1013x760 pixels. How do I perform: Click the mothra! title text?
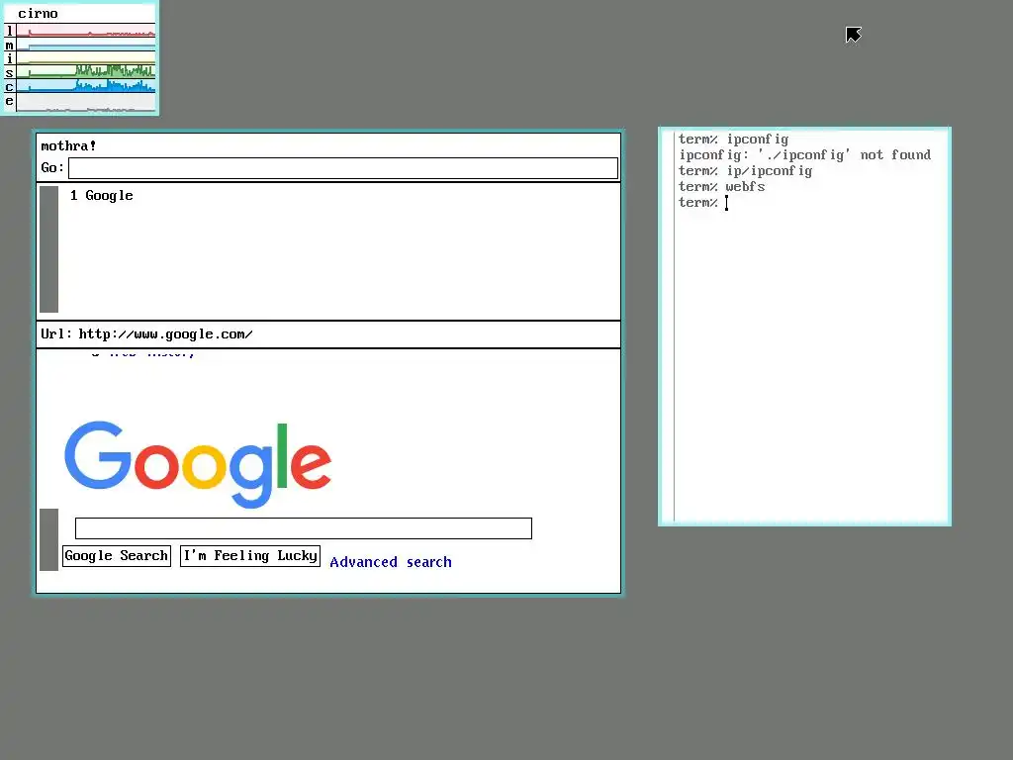pyautogui.click(x=68, y=146)
